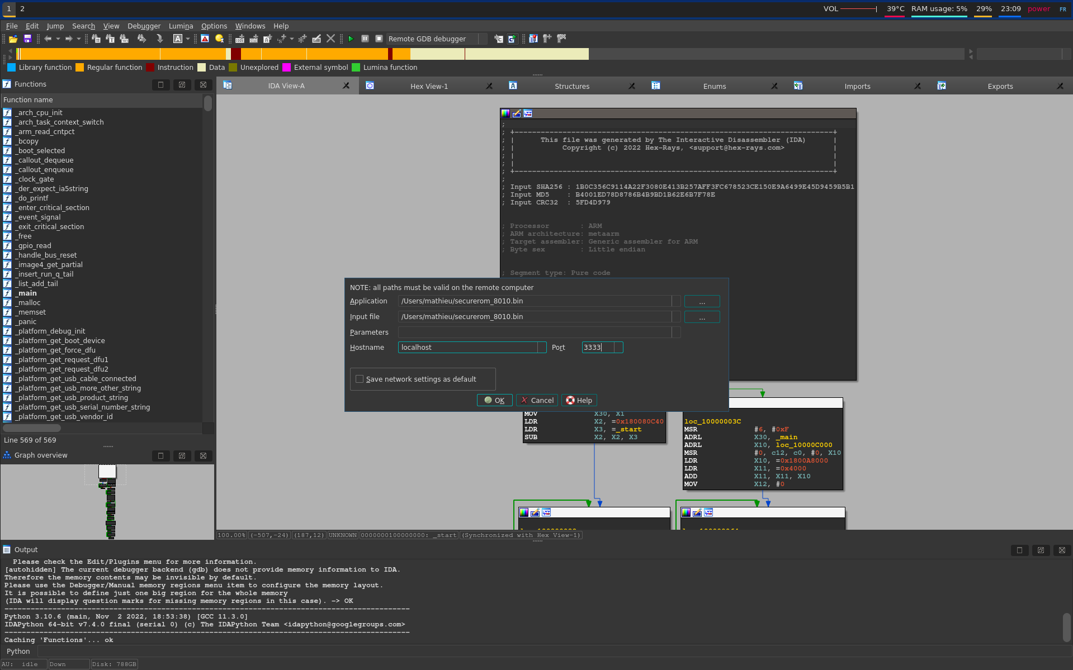The image size is (1073, 670).
Task: Click the red warning triangle toolbar icon
Action: click(x=205, y=39)
